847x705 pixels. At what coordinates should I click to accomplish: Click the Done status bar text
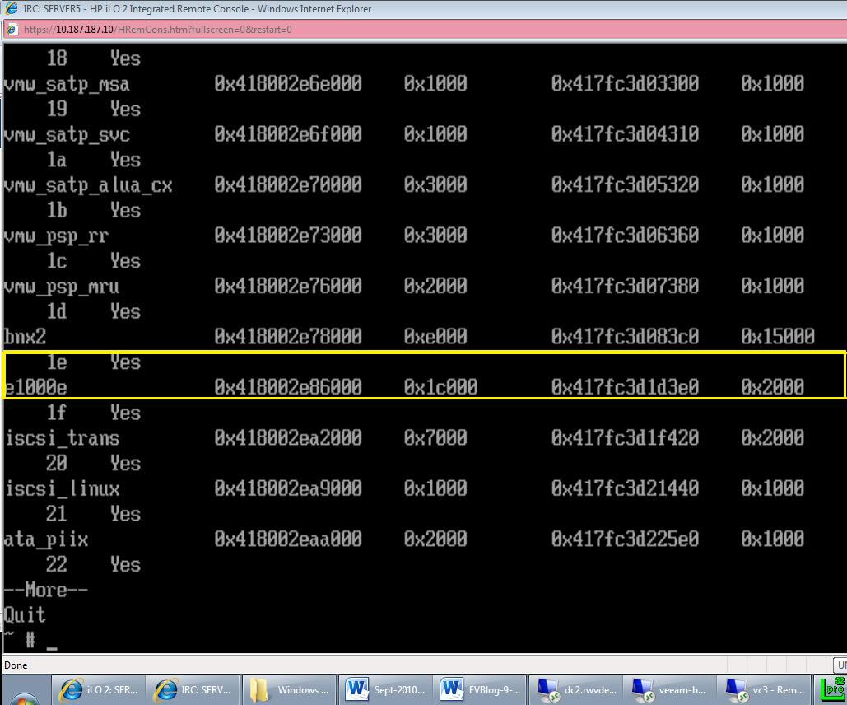[16, 665]
